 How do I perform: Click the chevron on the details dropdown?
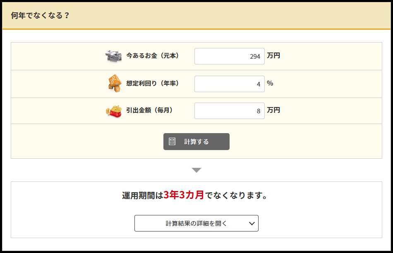[x=252, y=223]
